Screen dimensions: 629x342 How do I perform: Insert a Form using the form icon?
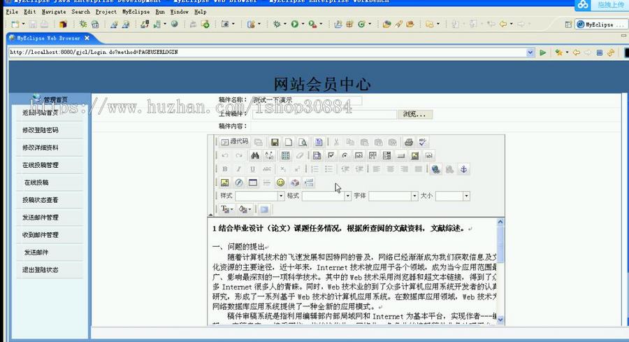pyautogui.click(x=317, y=155)
